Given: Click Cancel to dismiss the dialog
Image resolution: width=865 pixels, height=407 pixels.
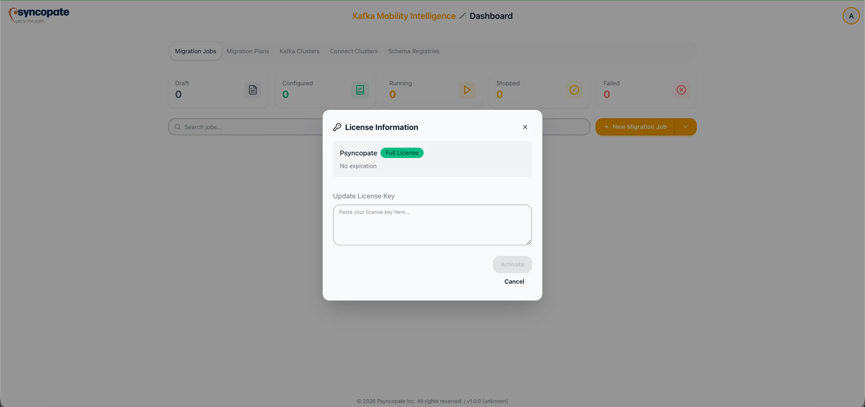Looking at the screenshot, I should (514, 282).
